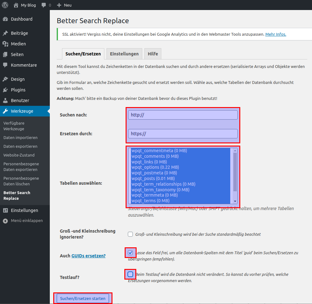Switch to the Suchen/Ersetzen tab

83,54
